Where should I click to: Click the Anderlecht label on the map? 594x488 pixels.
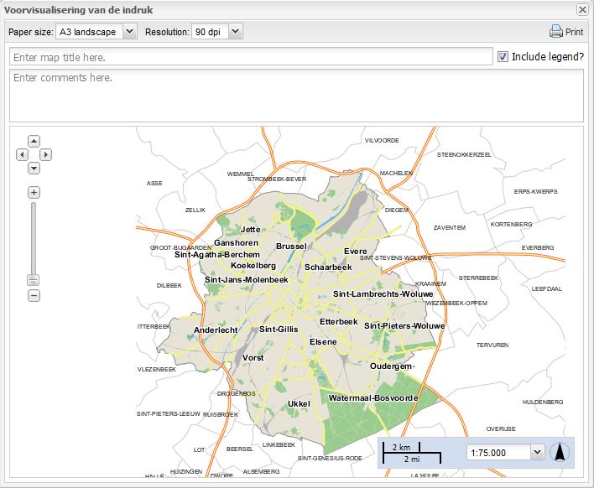[216, 330]
